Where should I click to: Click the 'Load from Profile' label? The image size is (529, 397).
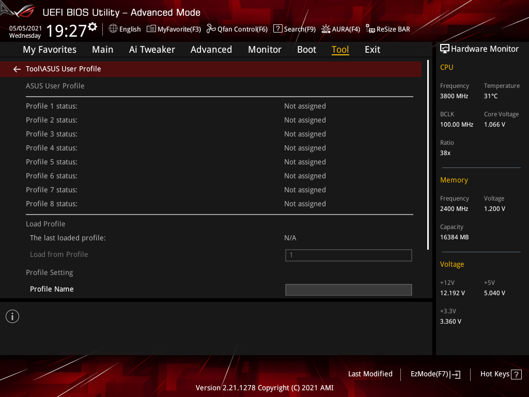pyautogui.click(x=59, y=254)
